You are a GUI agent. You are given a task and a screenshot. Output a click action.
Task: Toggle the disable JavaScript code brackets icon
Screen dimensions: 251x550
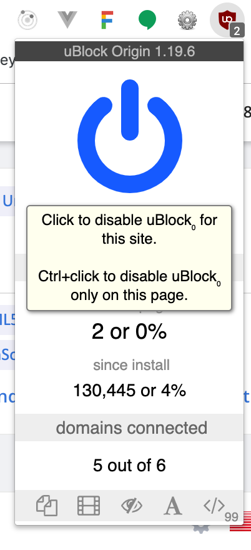[x=214, y=506]
